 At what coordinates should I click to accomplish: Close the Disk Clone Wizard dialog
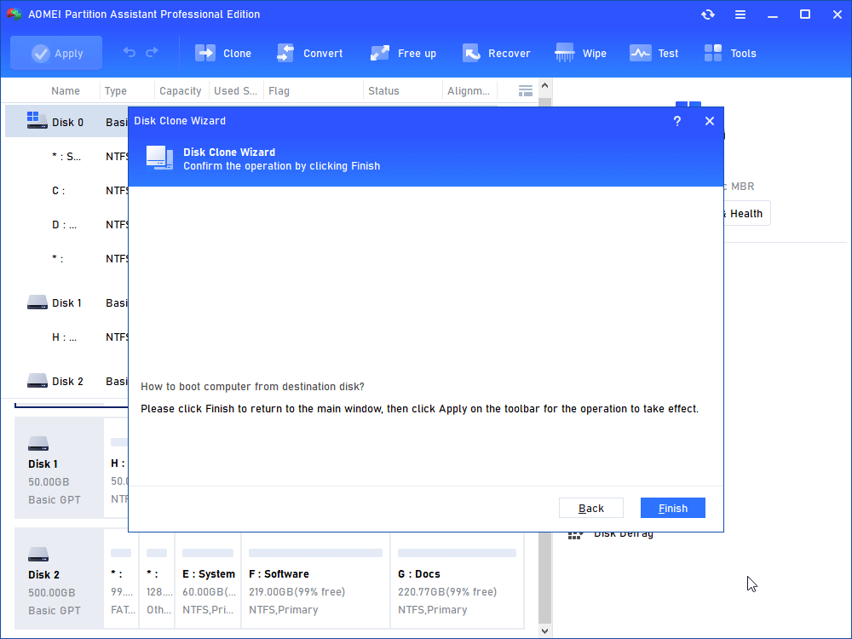click(x=710, y=121)
